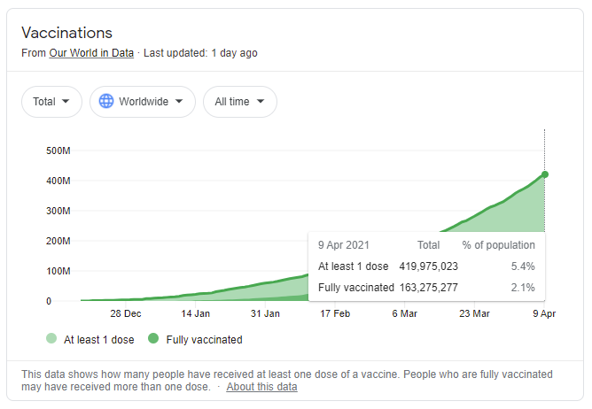Click the Vaccinations heading
This screenshot has width=592, height=409.
(x=66, y=33)
